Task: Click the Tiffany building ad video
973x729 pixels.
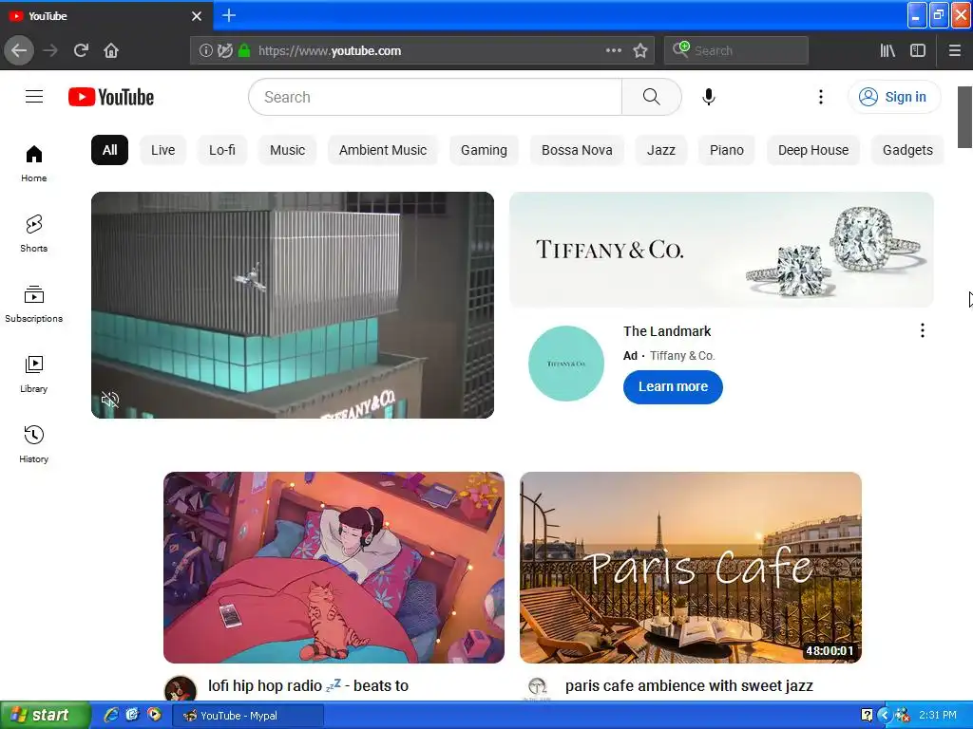Action: (x=293, y=305)
